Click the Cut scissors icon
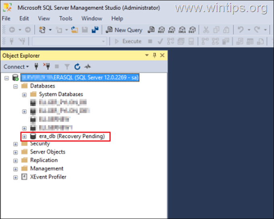This screenshot has width=274, height=219. point(206,30)
